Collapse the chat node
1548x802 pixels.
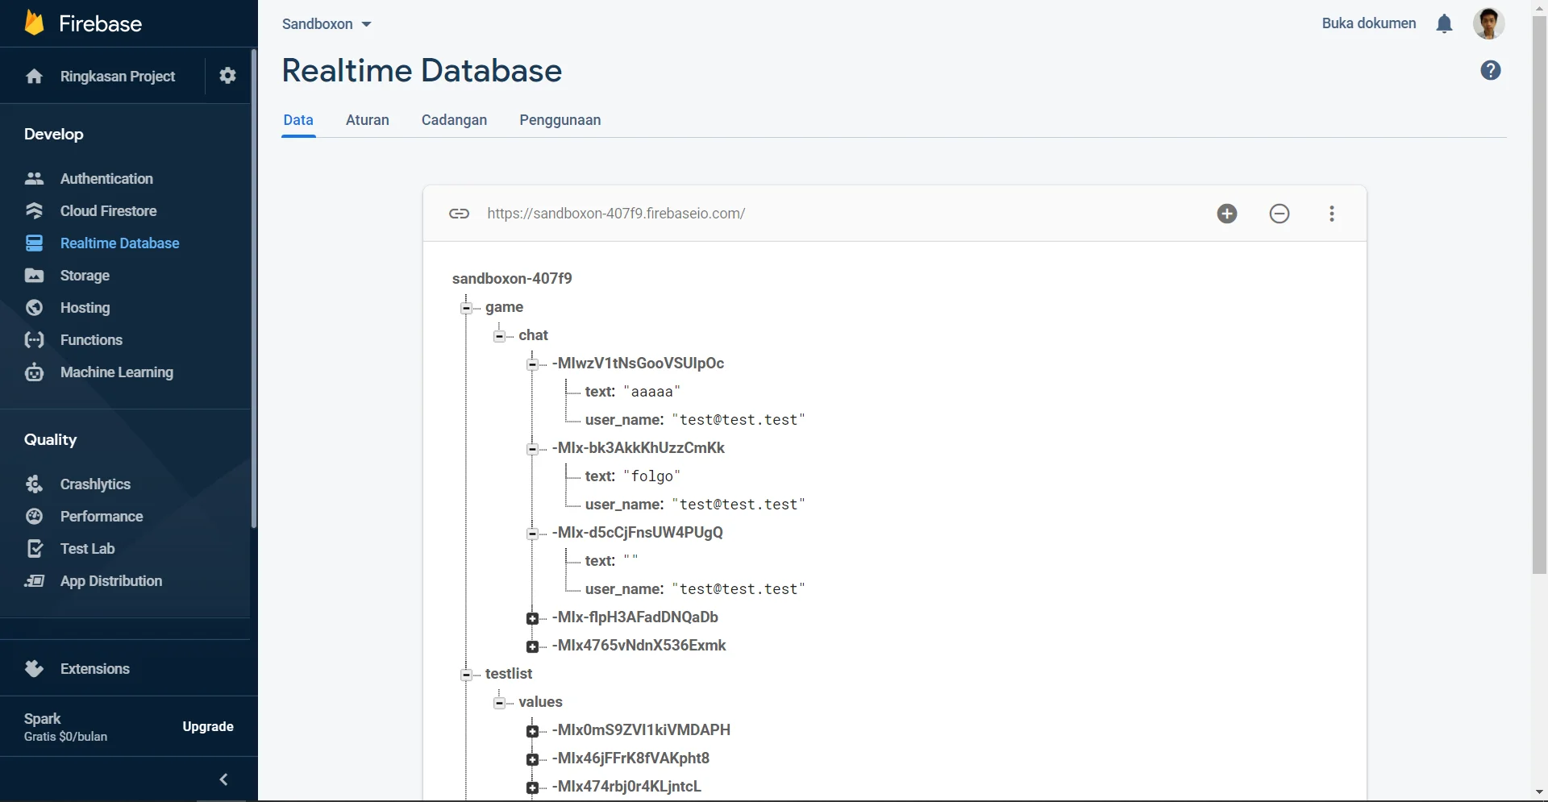(x=499, y=336)
